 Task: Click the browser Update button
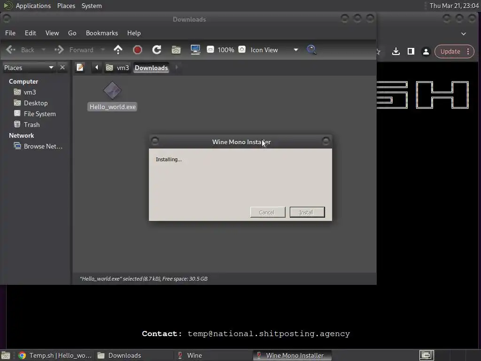point(450,51)
